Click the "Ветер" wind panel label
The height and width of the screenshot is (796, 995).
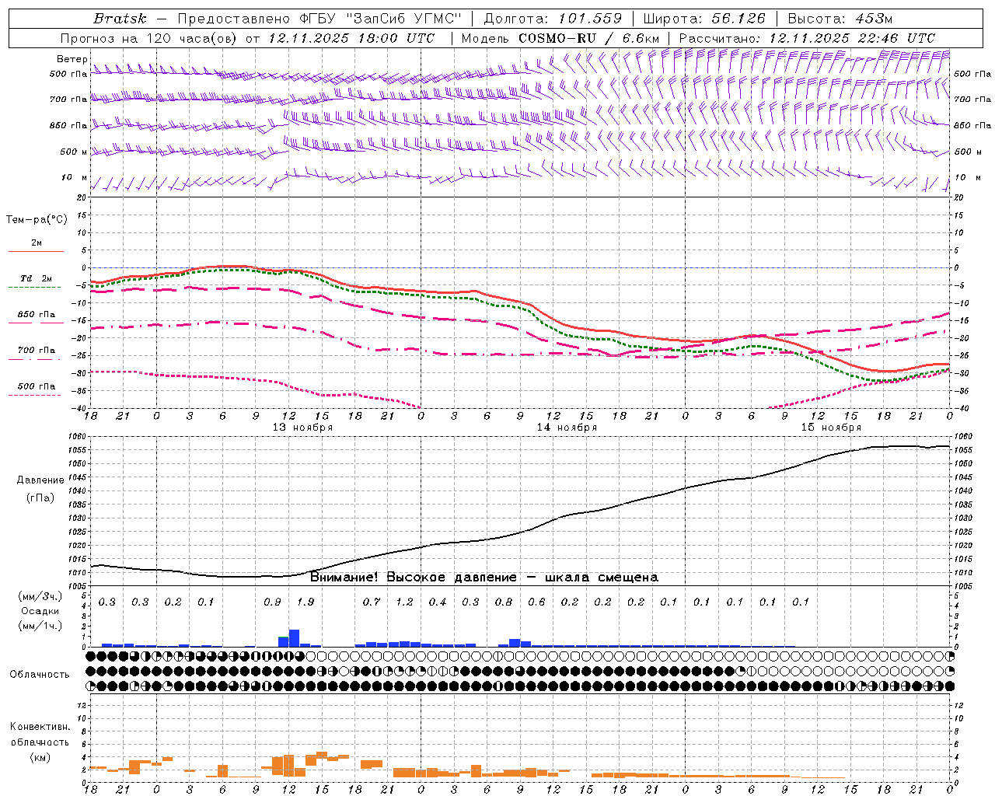point(72,59)
